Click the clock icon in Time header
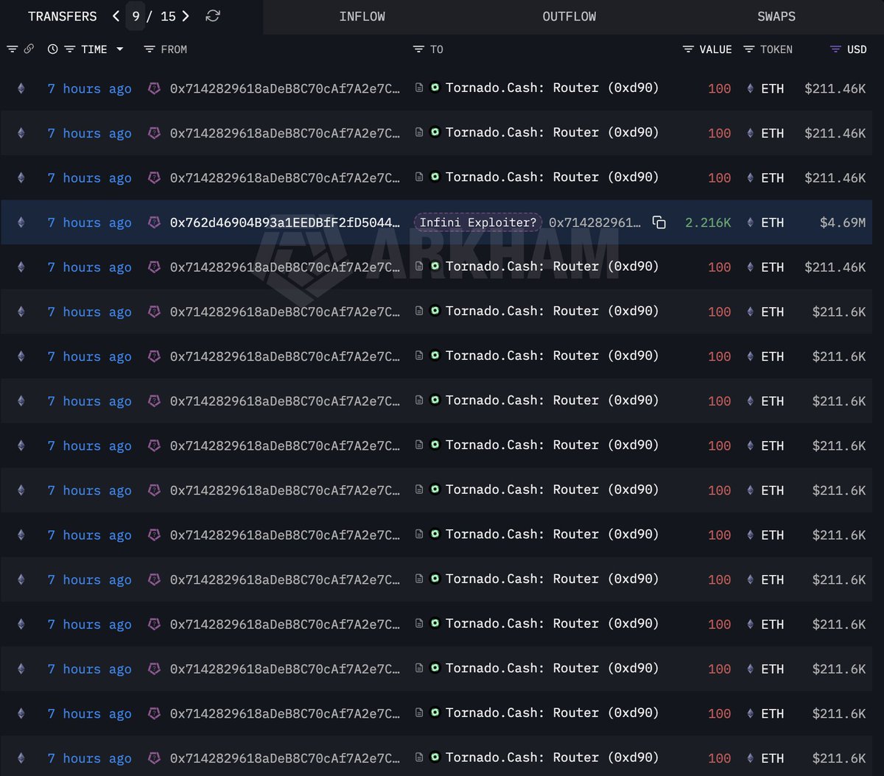Image resolution: width=884 pixels, height=776 pixels. click(52, 49)
